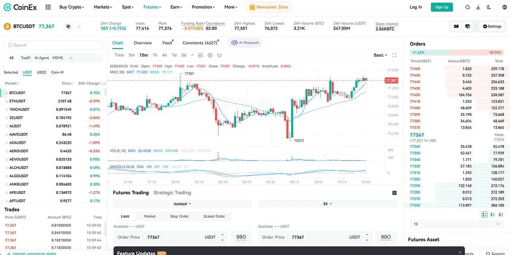Viewport: 510px width, 255px height.
Task: Show both bids and asks order book view
Action: click(485, 215)
